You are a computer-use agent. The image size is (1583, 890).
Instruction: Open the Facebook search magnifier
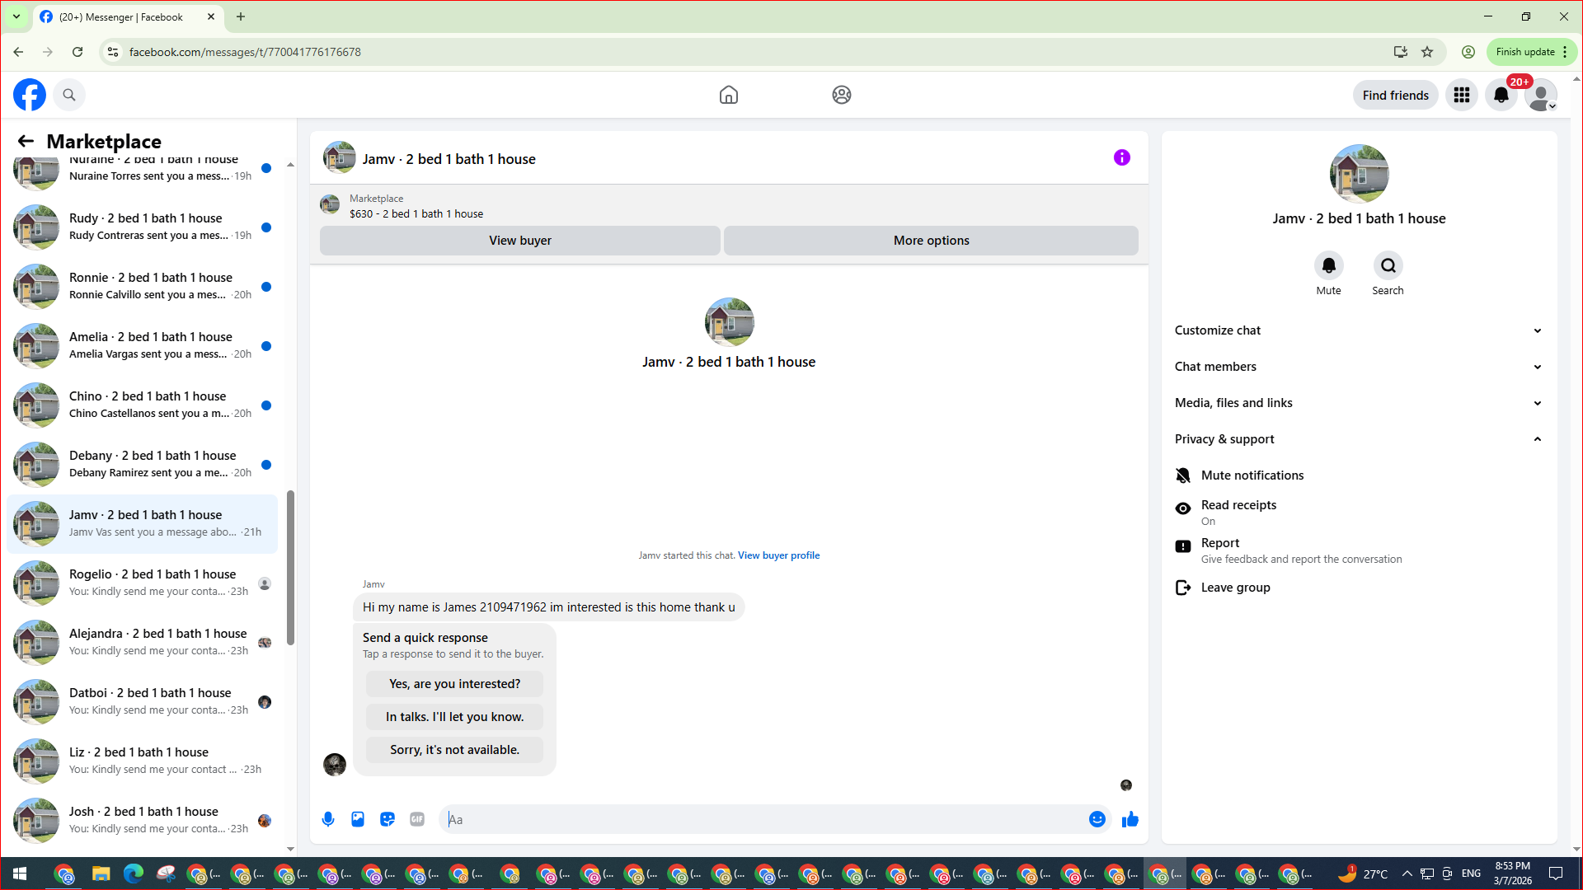pos(69,95)
